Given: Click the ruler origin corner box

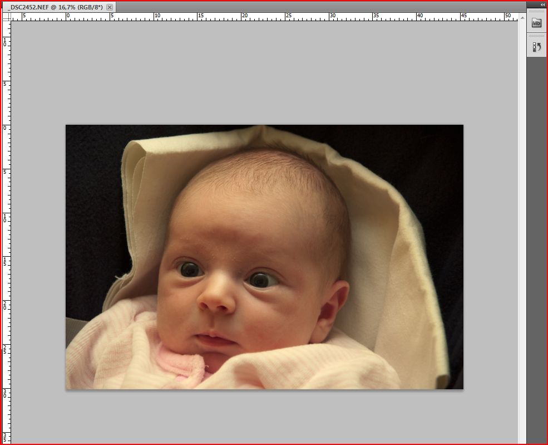Looking at the screenshot, I should 7,17.
